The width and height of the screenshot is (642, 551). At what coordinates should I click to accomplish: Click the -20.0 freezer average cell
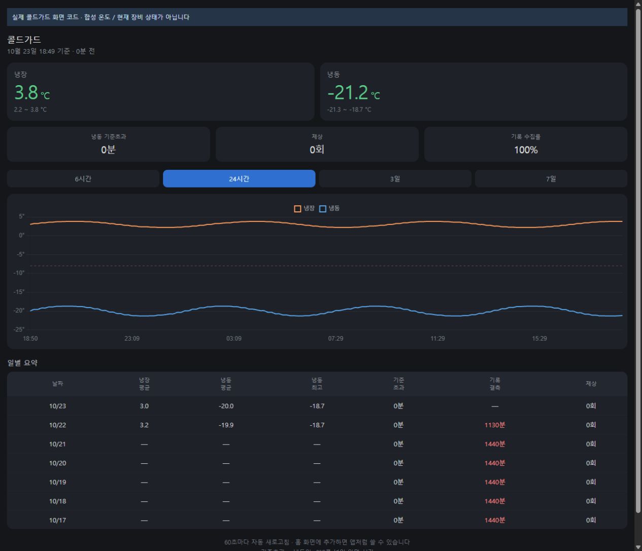(x=226, y=406)
